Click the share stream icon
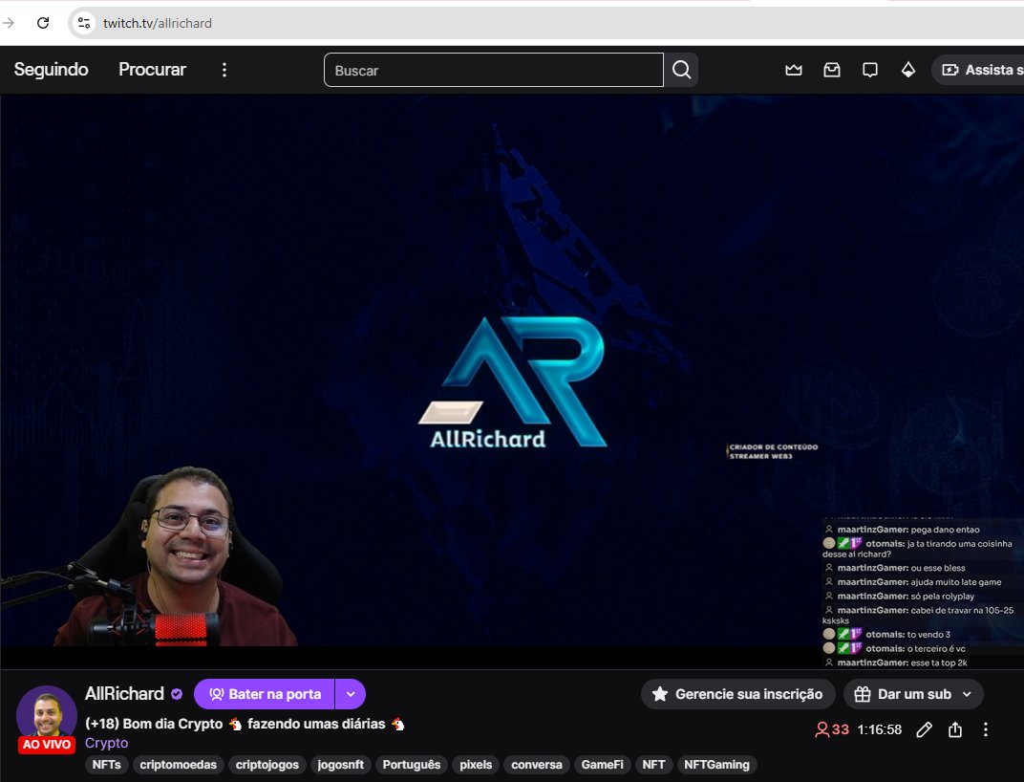1024x782 pixels. click(955, 729)
